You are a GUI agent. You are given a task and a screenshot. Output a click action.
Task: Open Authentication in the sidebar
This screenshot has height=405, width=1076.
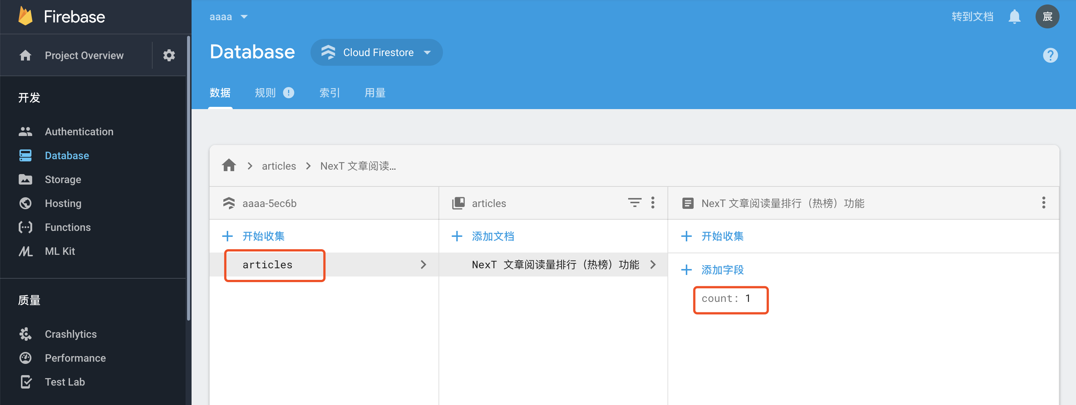(79, 132)
